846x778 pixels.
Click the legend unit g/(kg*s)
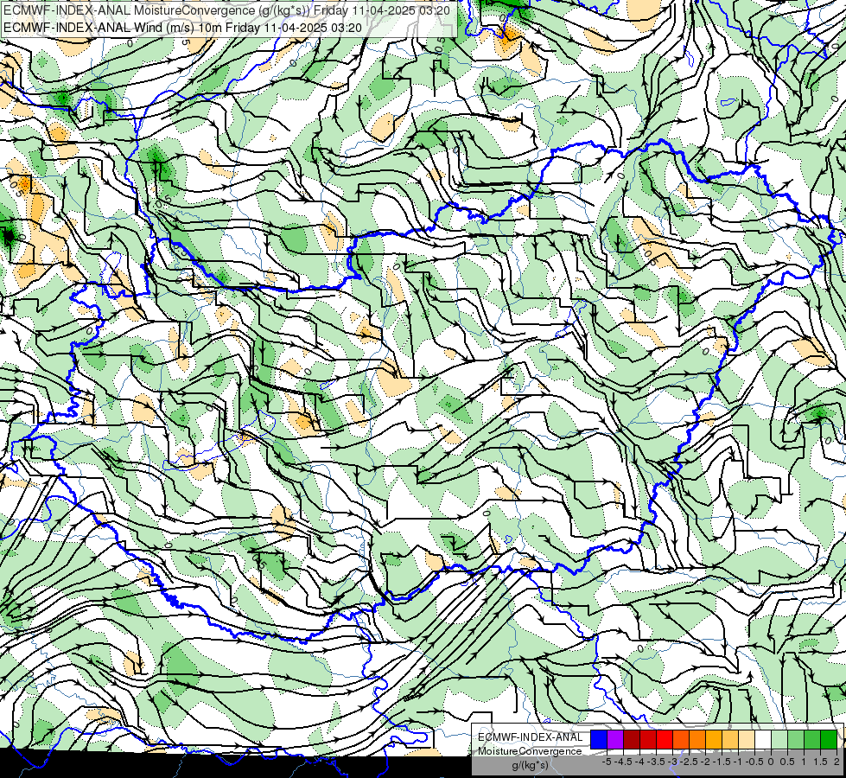pyautogui.click(x=530, y=766)
